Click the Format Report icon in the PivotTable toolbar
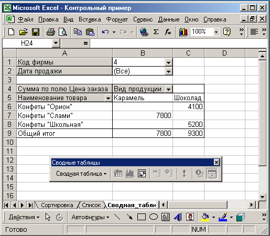 click(118, 174)
